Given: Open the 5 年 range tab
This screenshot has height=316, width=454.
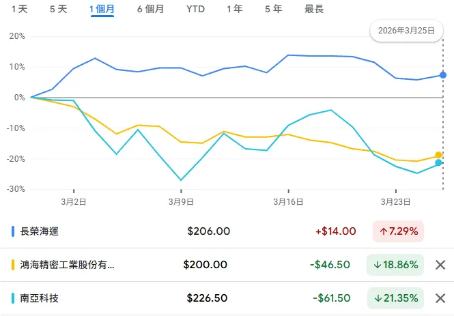Looking at the screenshot, I should tap(273, 10).
